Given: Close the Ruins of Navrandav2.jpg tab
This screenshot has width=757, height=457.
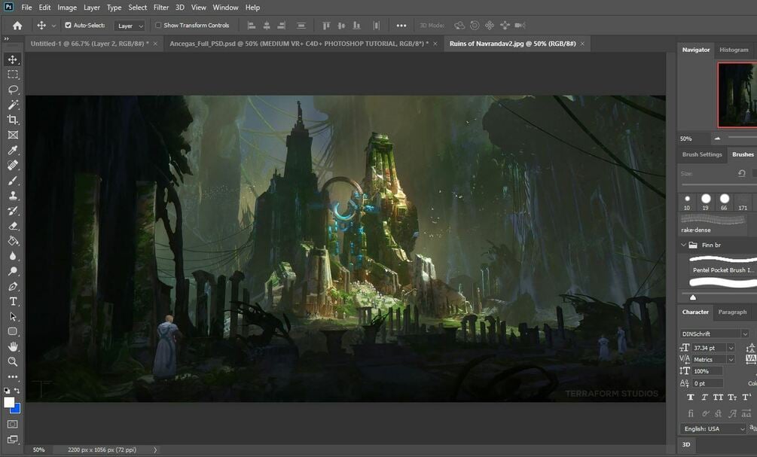Looking at the screenshot, I should pos(582,44).
